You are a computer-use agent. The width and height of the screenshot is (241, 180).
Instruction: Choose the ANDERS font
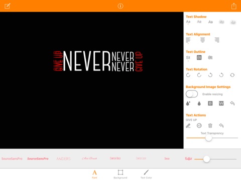[x=63, y=158]
